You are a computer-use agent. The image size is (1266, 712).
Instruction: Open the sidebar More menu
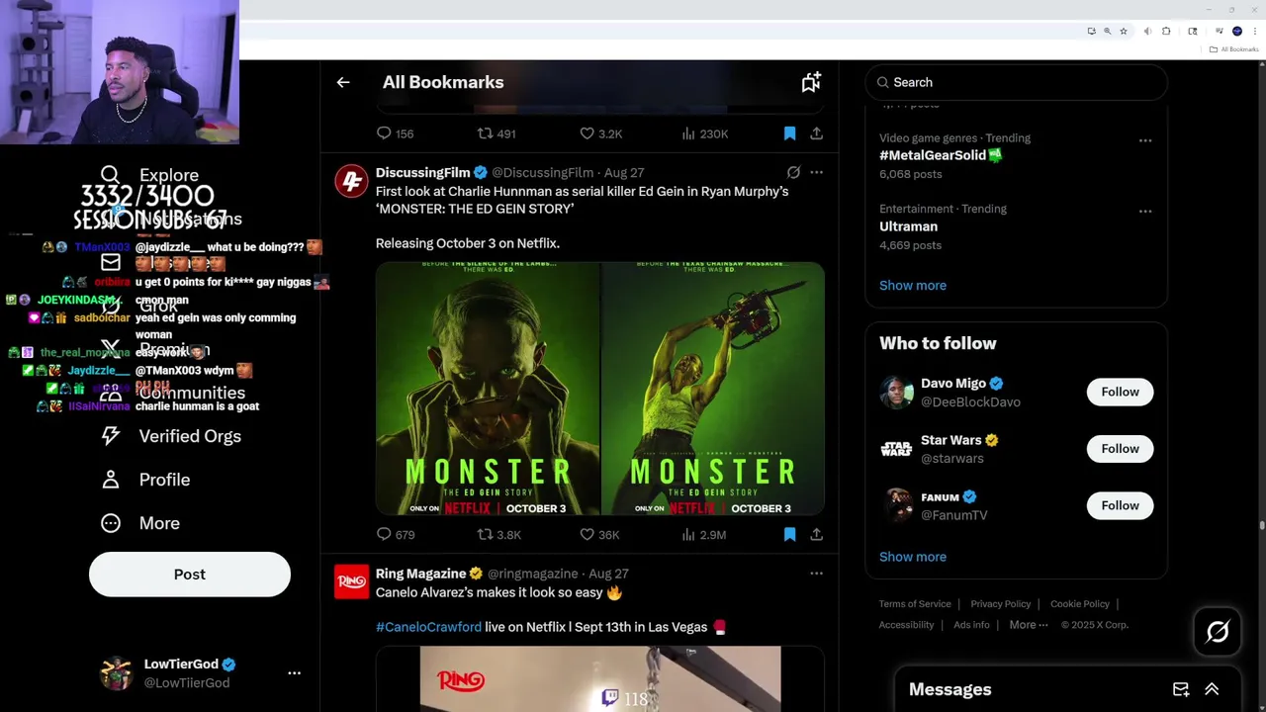point(139,523)
